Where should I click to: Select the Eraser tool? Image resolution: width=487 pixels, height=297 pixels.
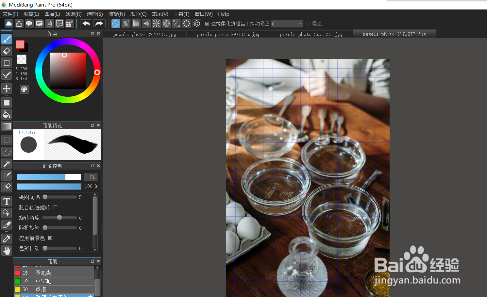coord(7,51)
